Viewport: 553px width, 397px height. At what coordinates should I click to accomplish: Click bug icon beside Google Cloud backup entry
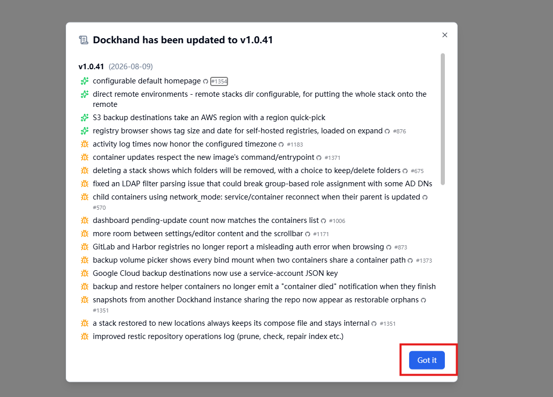(85, 273)
